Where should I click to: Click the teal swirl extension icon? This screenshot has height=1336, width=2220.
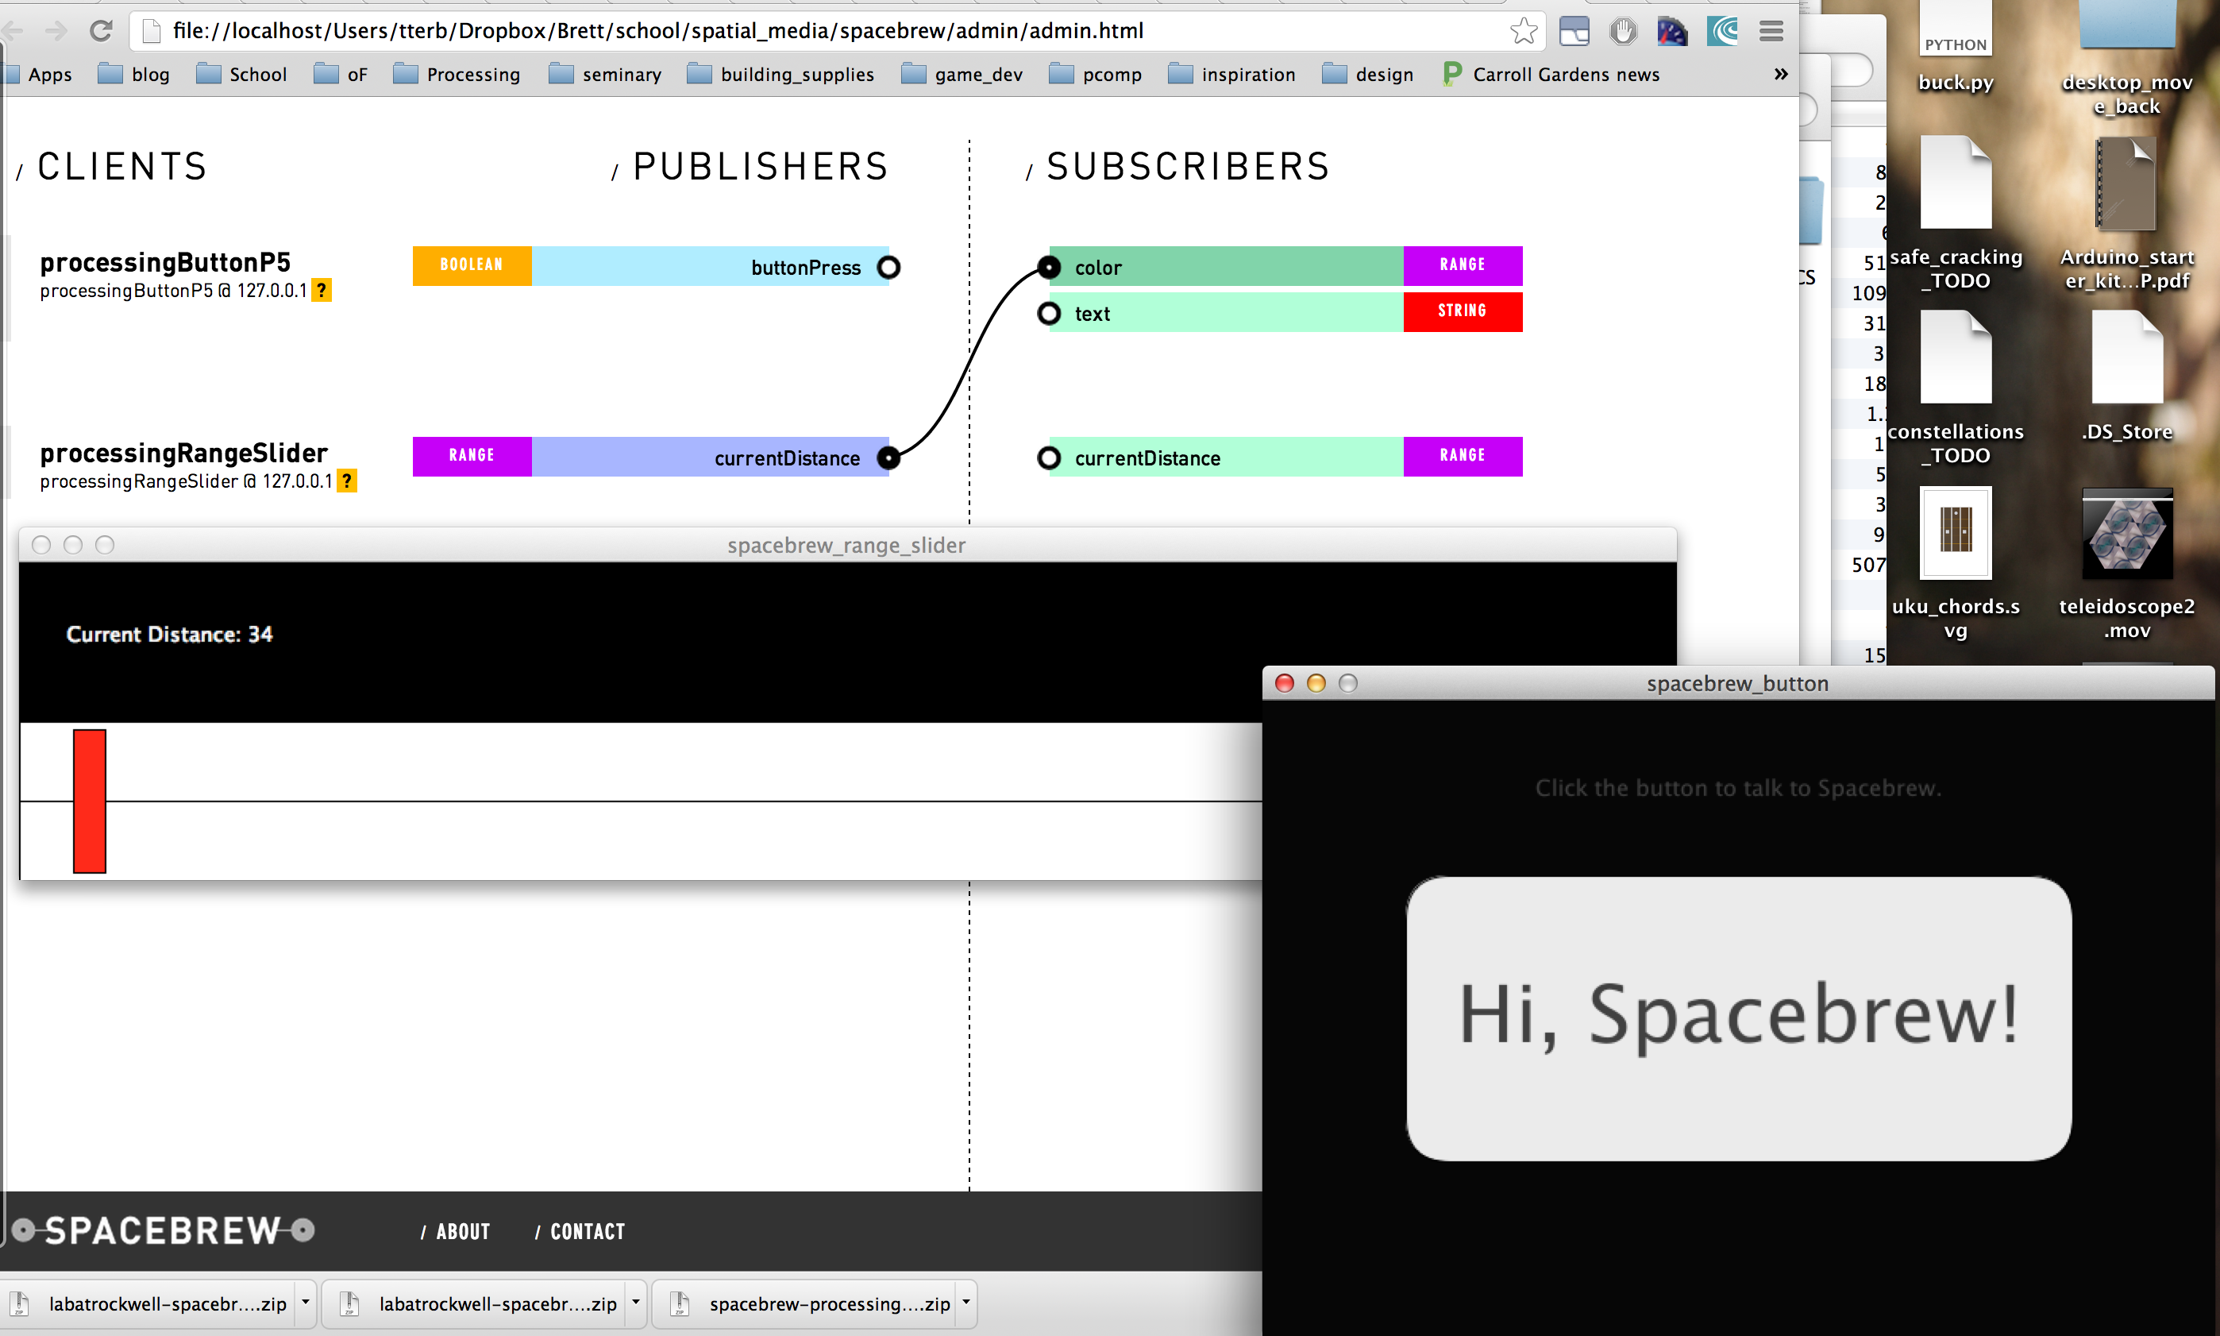coord(1722,32)
